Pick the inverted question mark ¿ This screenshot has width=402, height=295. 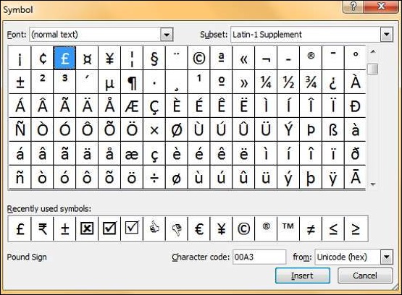(333, 82)
